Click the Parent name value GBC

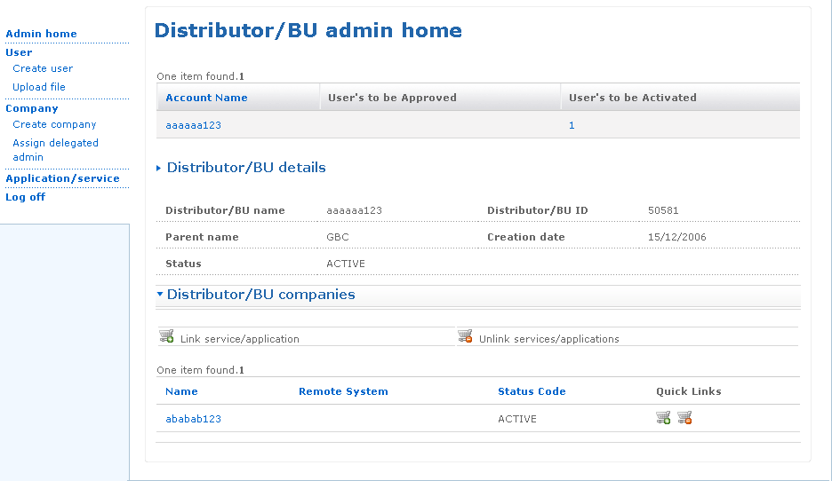338,237
